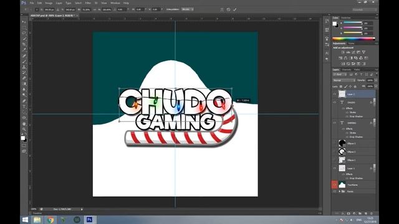Switch to warp mode icon
Viewport: 399px width, 224px height.
(x=222, y=9)
